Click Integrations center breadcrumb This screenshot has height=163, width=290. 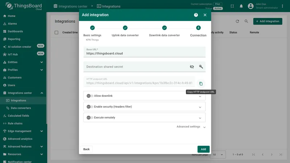coord(70,6)
